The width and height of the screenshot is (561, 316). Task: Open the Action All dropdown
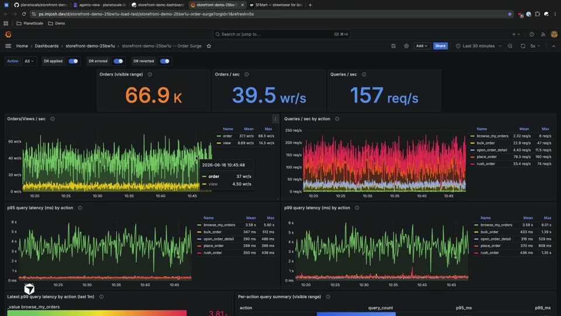[29, 61]
